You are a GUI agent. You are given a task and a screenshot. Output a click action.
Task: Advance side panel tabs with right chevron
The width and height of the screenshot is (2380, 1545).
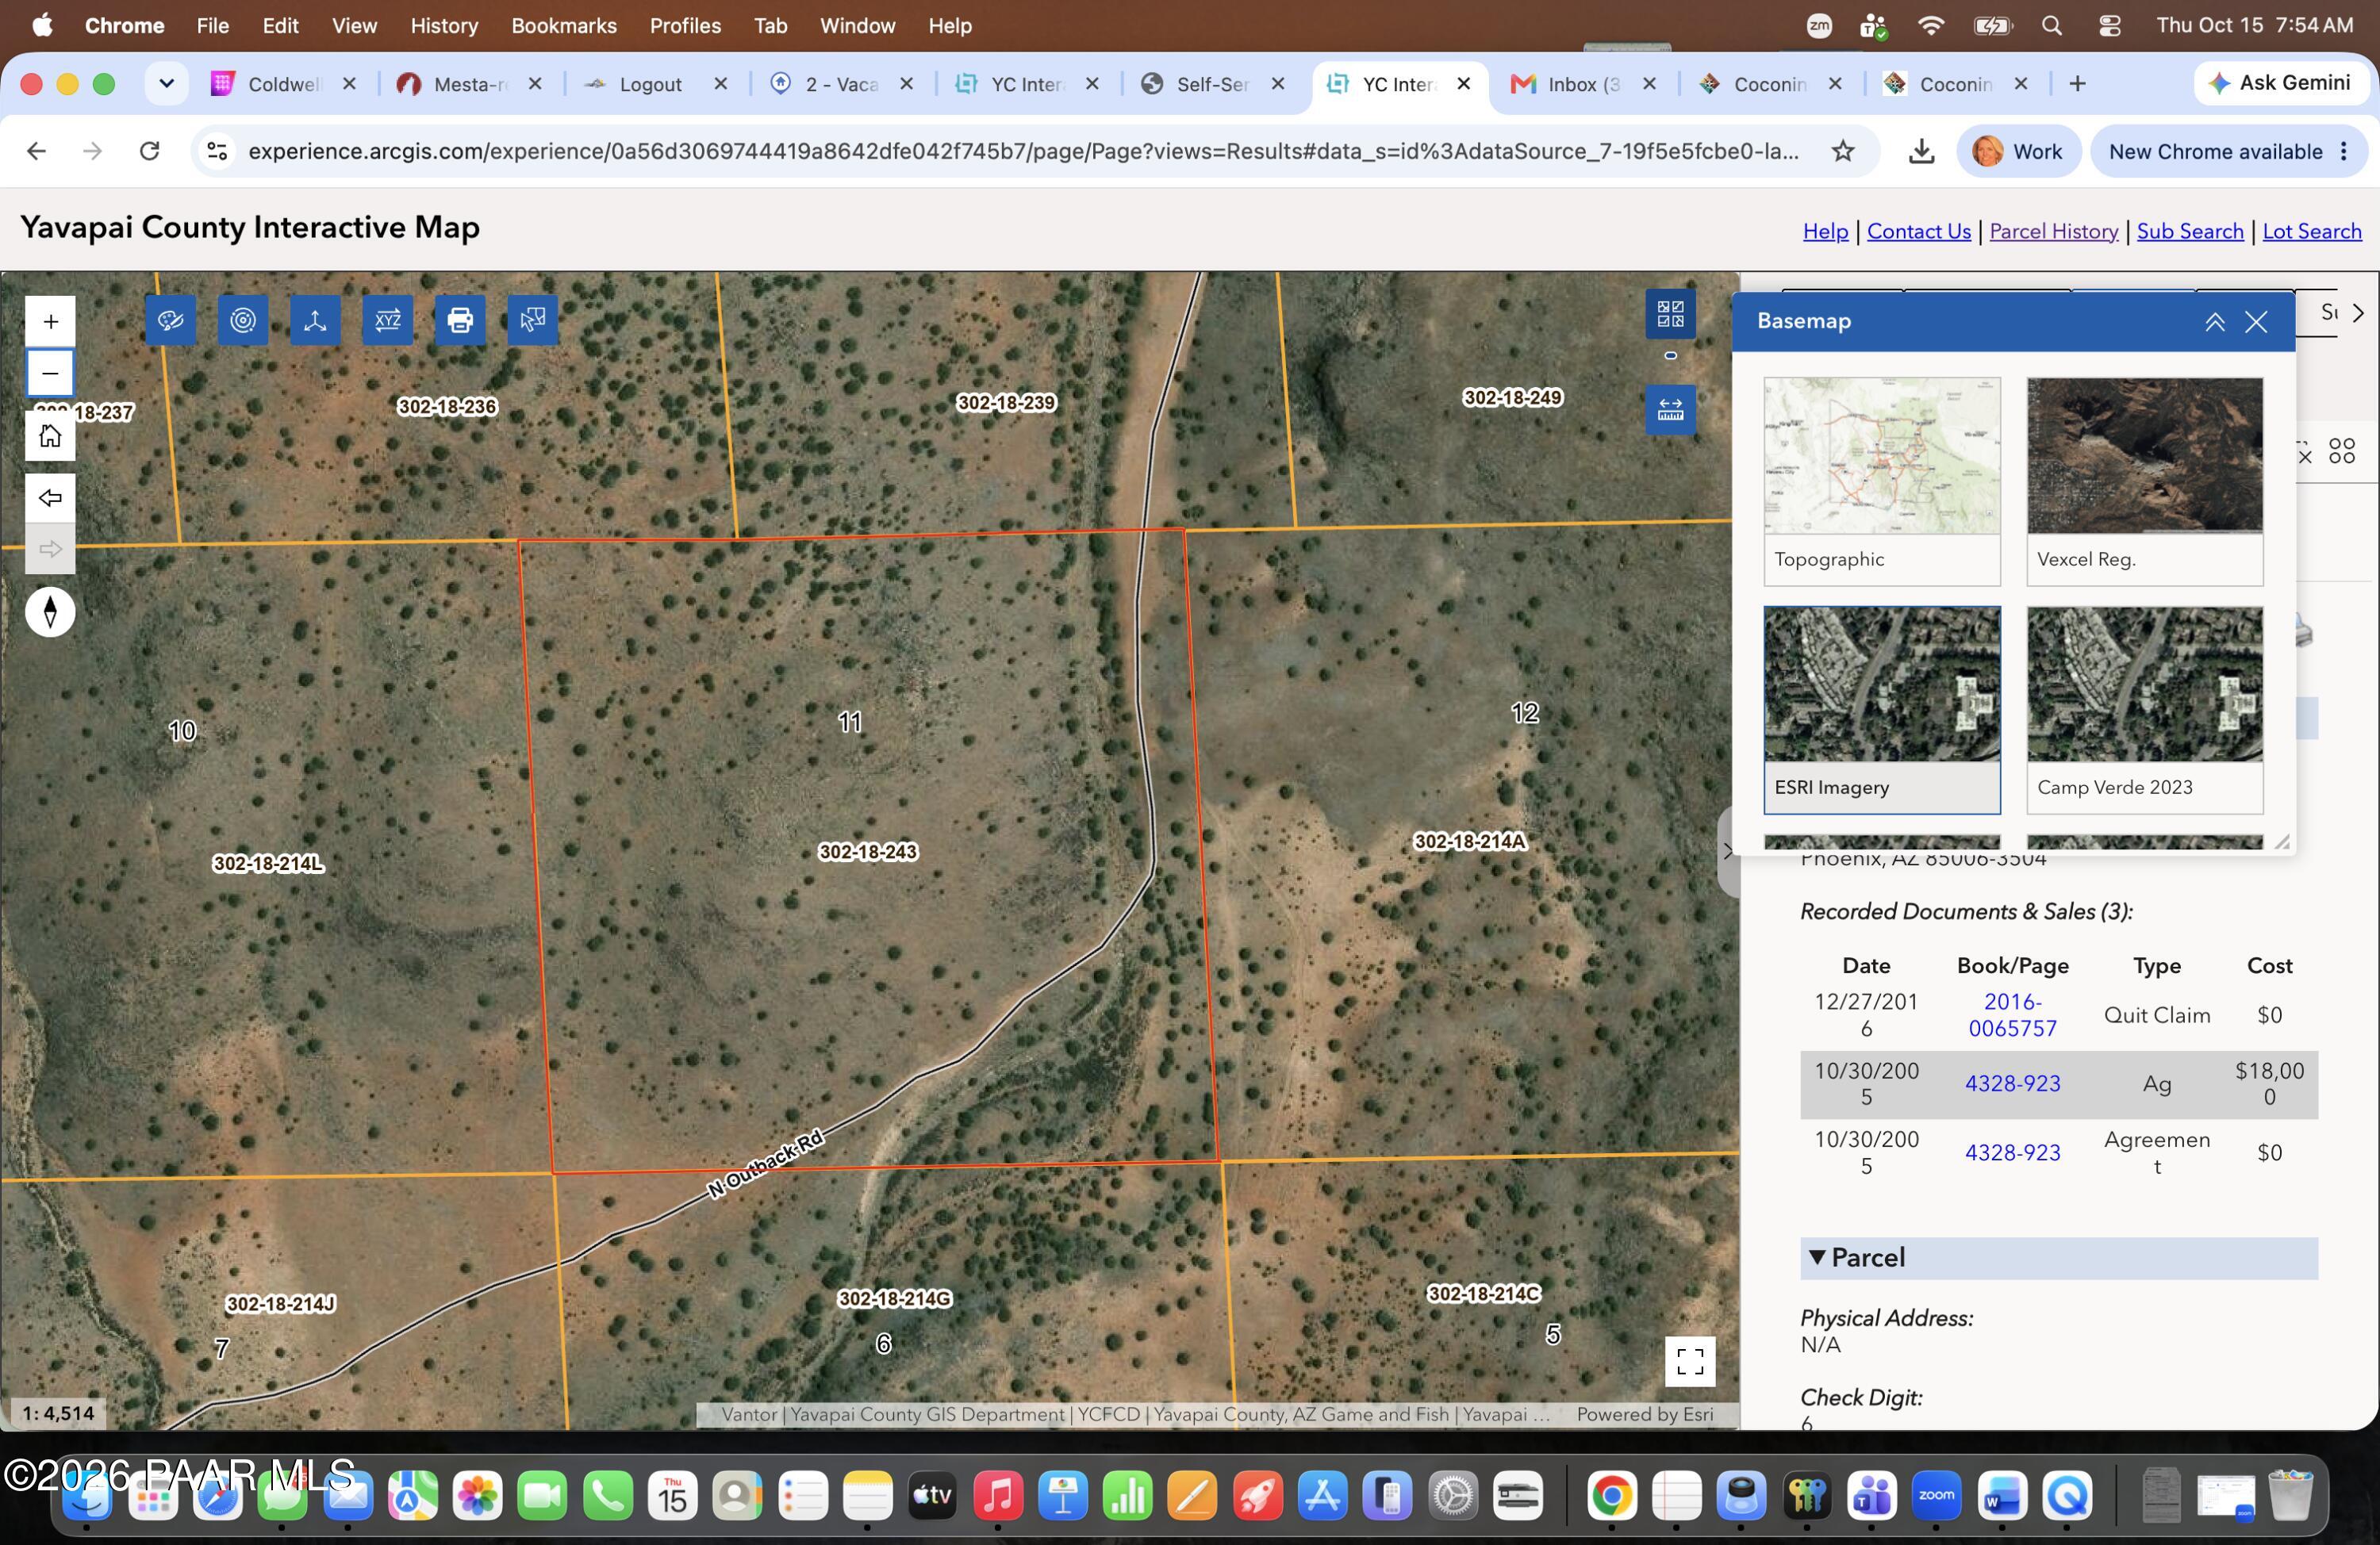[2359, 313]
